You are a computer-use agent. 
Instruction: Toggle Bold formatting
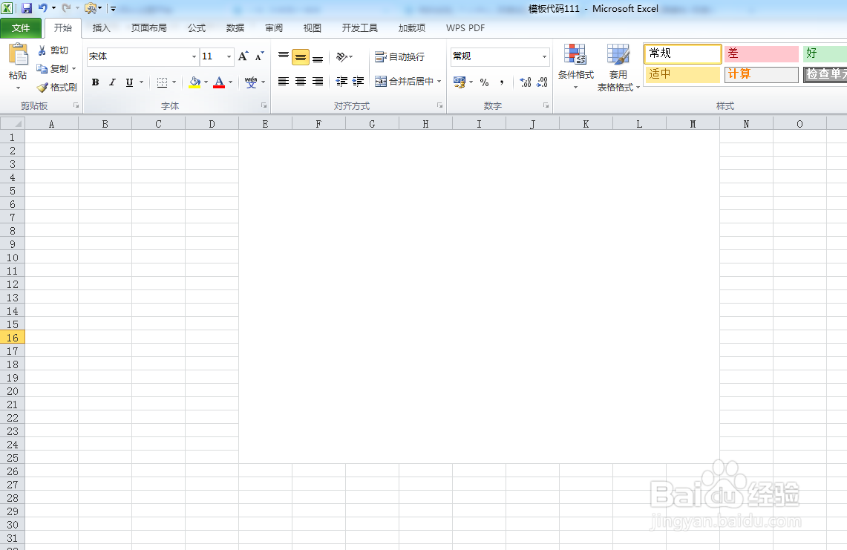[95, 82]
